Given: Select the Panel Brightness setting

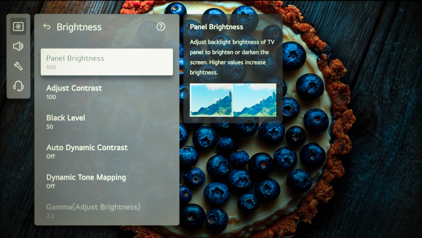Looking at the screenshot, I should pyautogui.click(x=107, y=62).
